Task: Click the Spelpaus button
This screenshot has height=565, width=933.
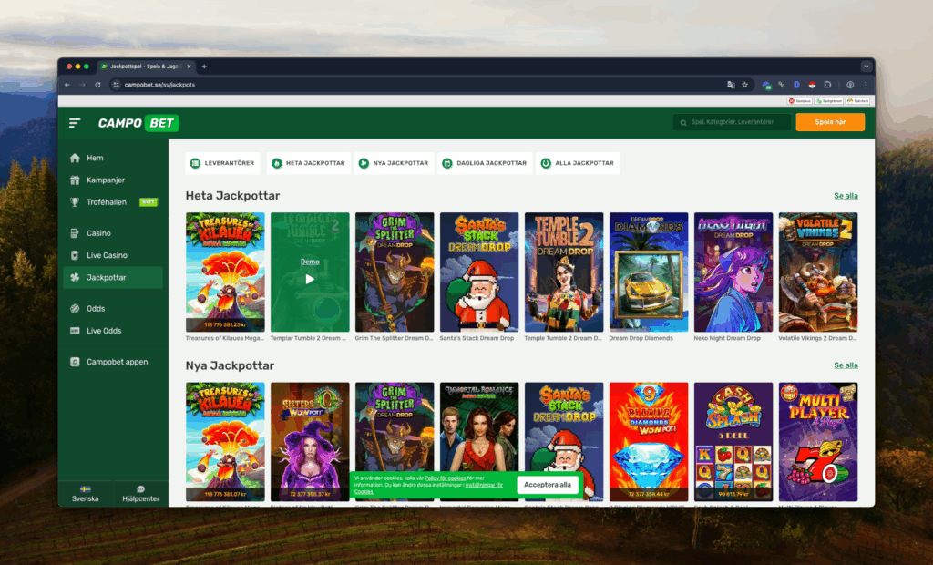Action: [x=800, y=101]
